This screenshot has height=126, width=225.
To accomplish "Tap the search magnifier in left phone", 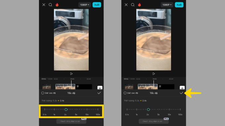I will (50, 5).
